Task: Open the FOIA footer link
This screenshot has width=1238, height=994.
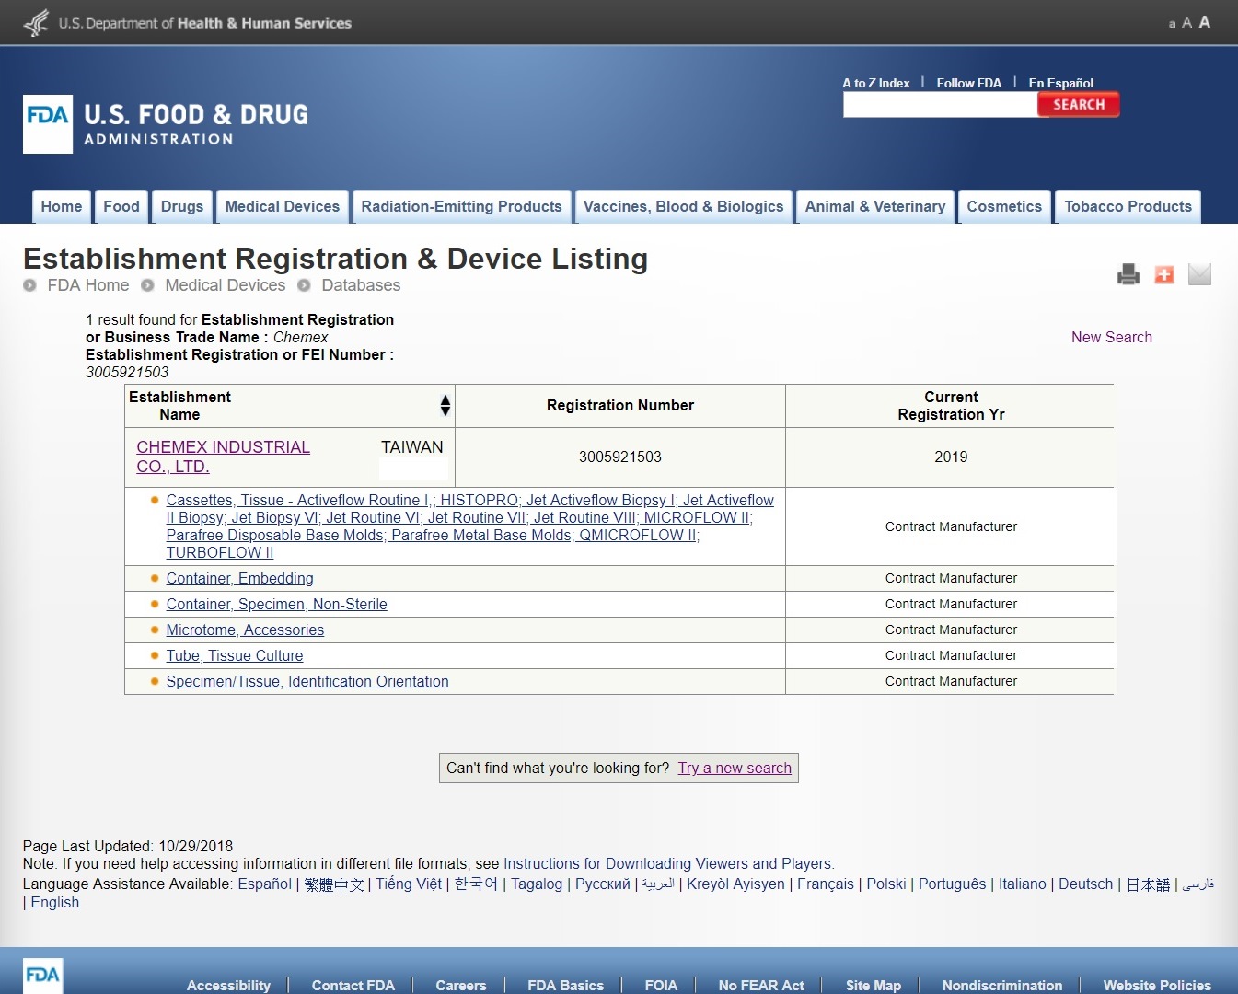Action: [661, 986]
